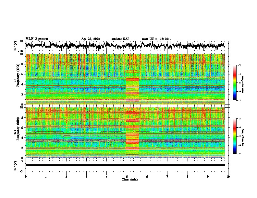Click the ch.1(V) waveform trace at top
The width and height of the screenshot is (257, 198).
coord(125,46)
